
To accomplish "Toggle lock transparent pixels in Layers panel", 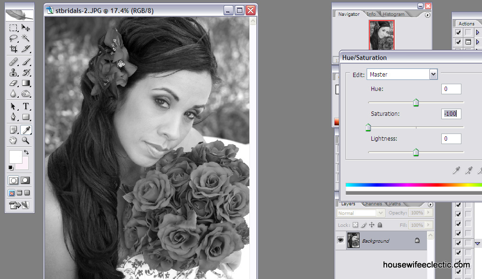I will [356, 224].
